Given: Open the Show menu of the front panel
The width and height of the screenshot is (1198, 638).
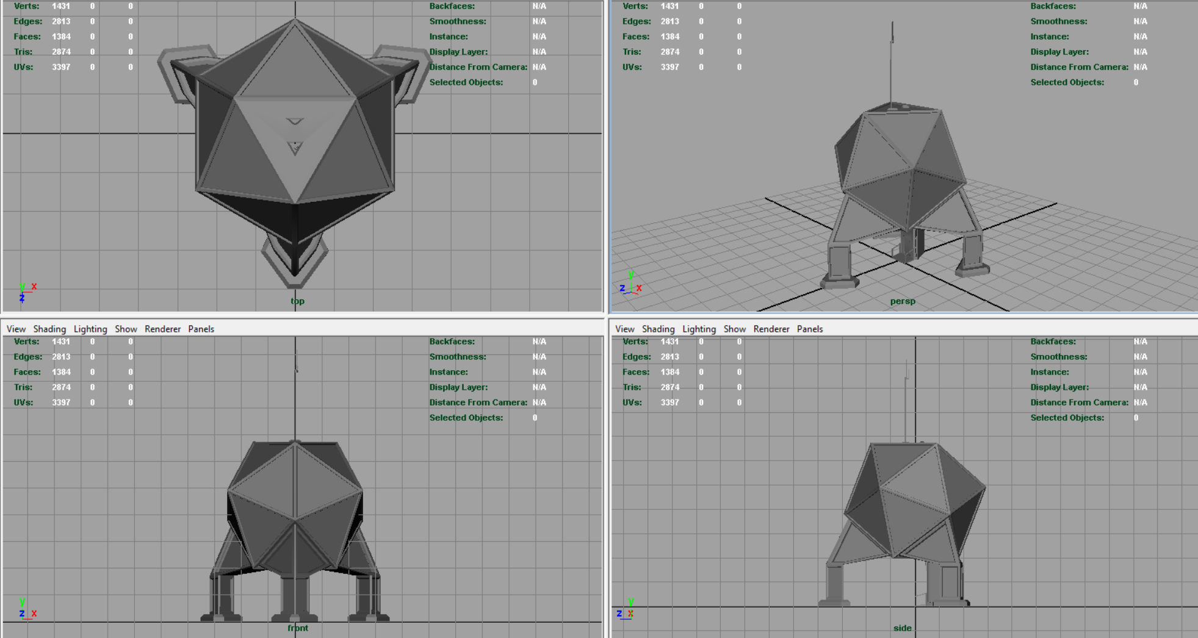Looking at the screenshot, I should coord(126,329).
